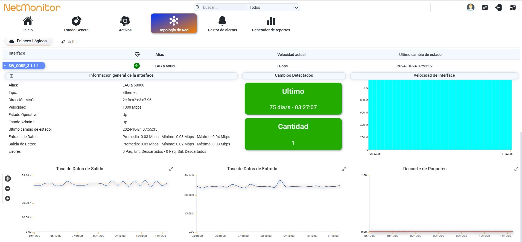Toggle the waveform icon above the zoom buttons
522x242 pixels.
click(x=8, y=178)
